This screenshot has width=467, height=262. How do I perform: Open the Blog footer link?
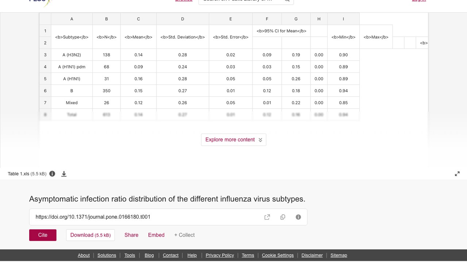(x=149, y=255)
